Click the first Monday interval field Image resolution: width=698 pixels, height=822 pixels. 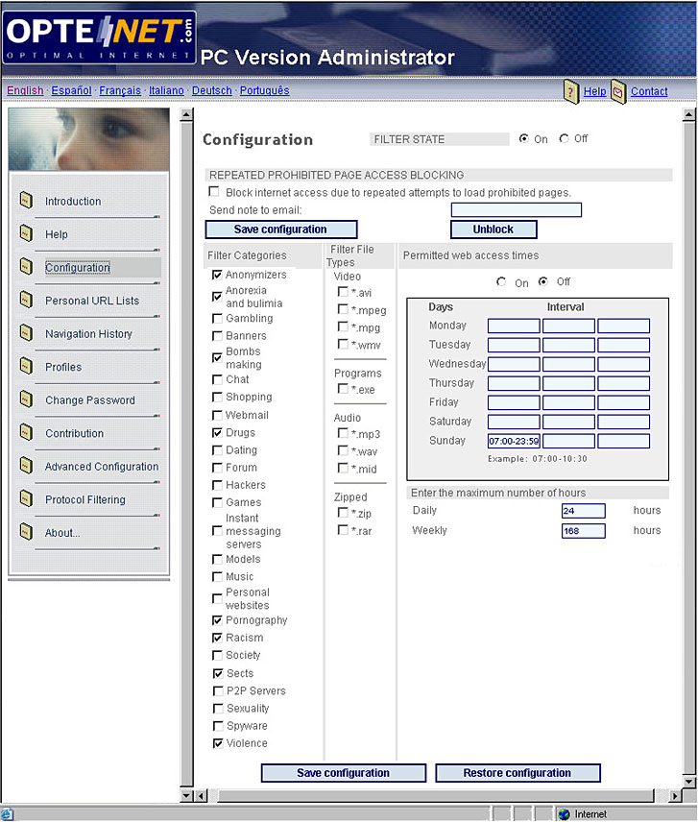tap(514, 326)
